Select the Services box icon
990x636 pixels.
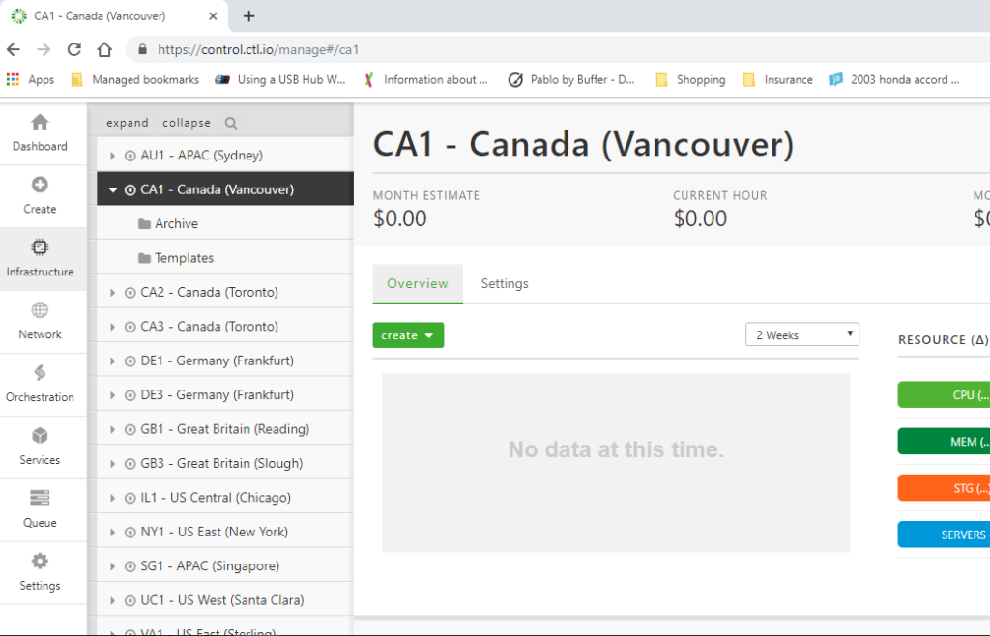click(x=40, y=437)
